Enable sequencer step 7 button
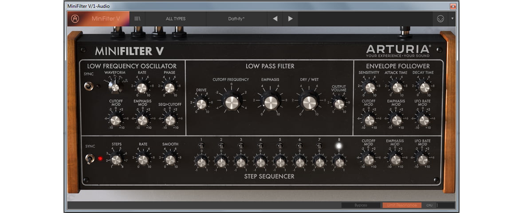 (319, 146)
